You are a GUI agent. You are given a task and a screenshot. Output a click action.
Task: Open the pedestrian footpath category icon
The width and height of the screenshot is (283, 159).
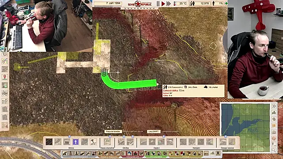[76, 154]
